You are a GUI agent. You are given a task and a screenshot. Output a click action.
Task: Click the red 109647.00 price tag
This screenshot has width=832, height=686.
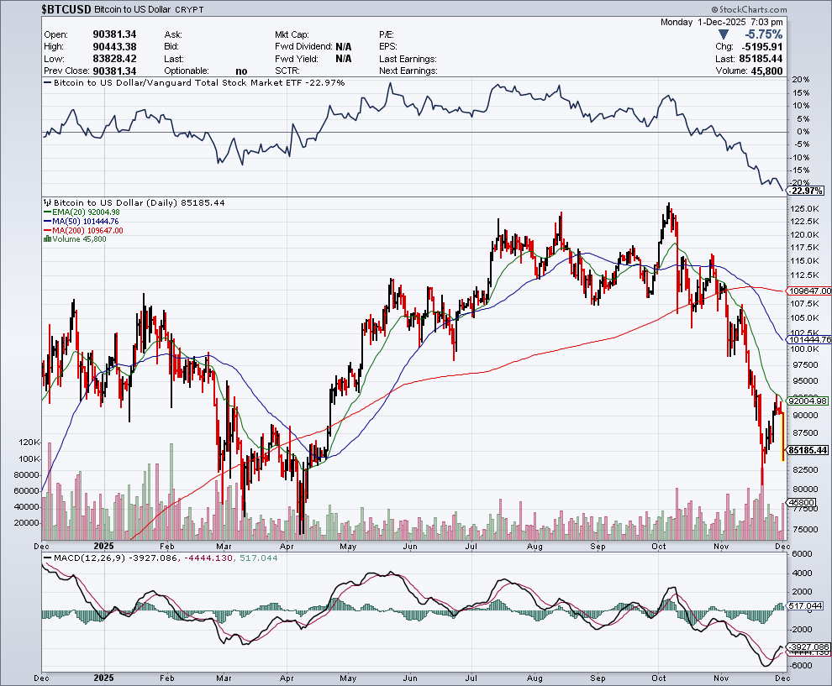(x=809, y=291)
